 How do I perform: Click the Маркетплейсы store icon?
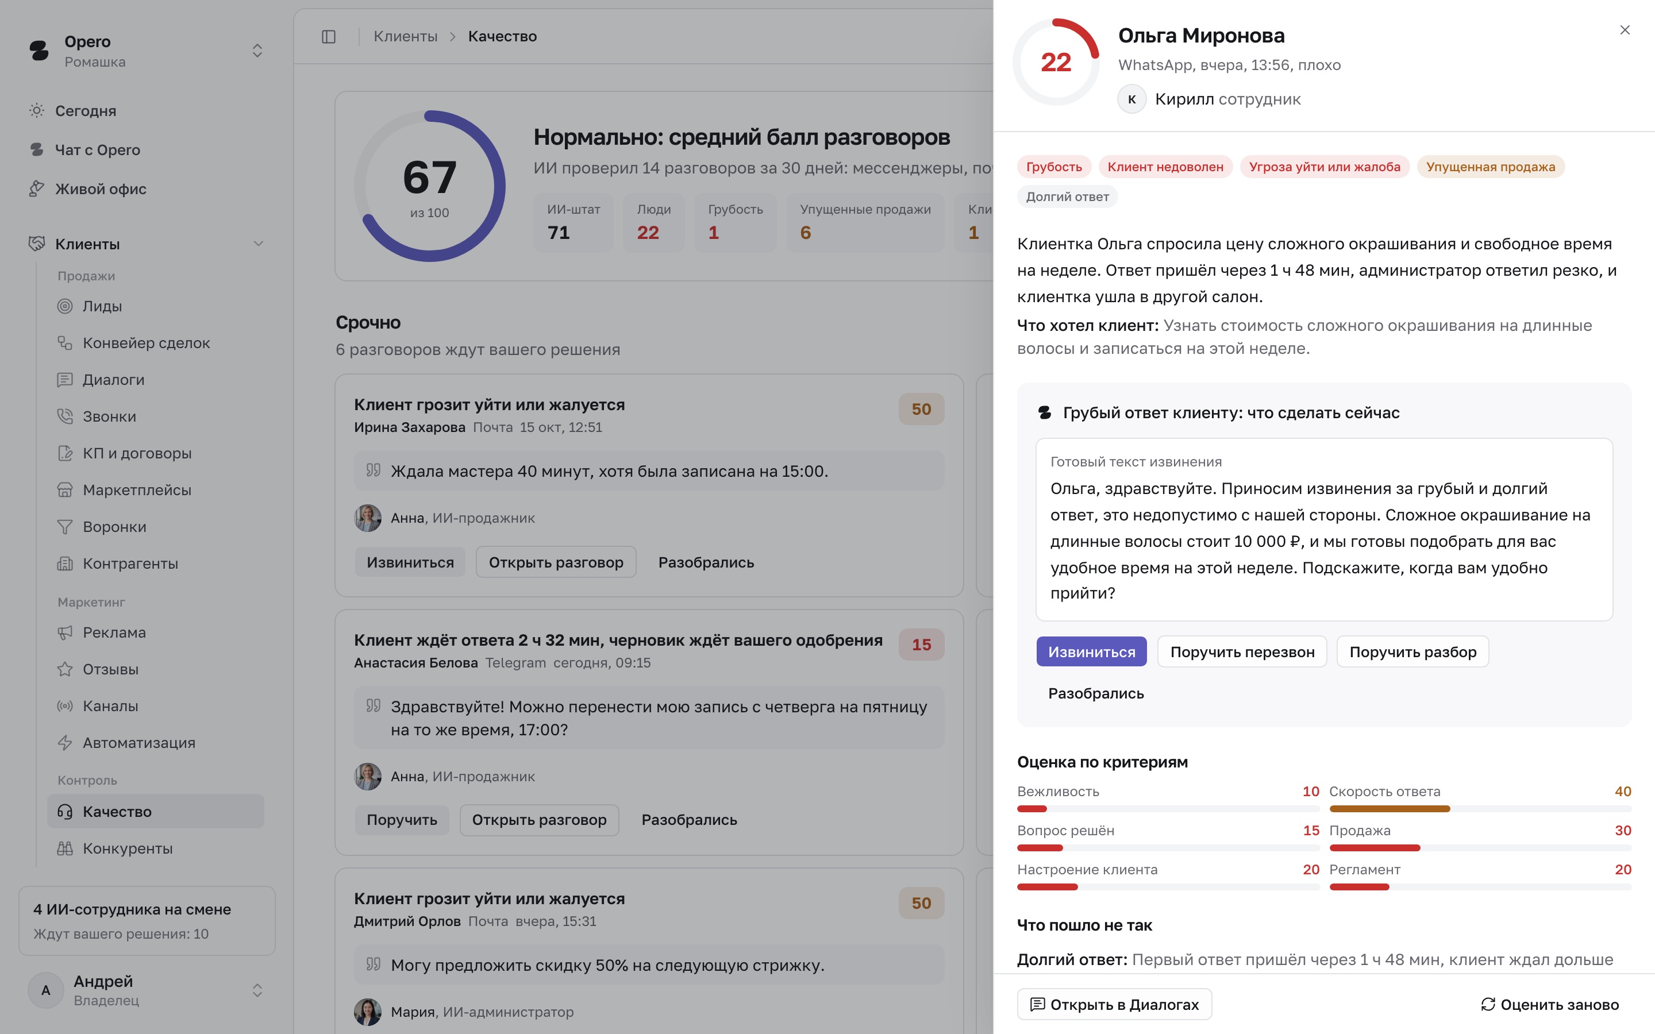[x=65, y=489]
